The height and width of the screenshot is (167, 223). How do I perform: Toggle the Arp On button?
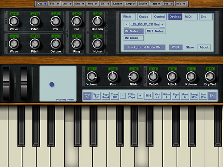(x=87, y=96)
